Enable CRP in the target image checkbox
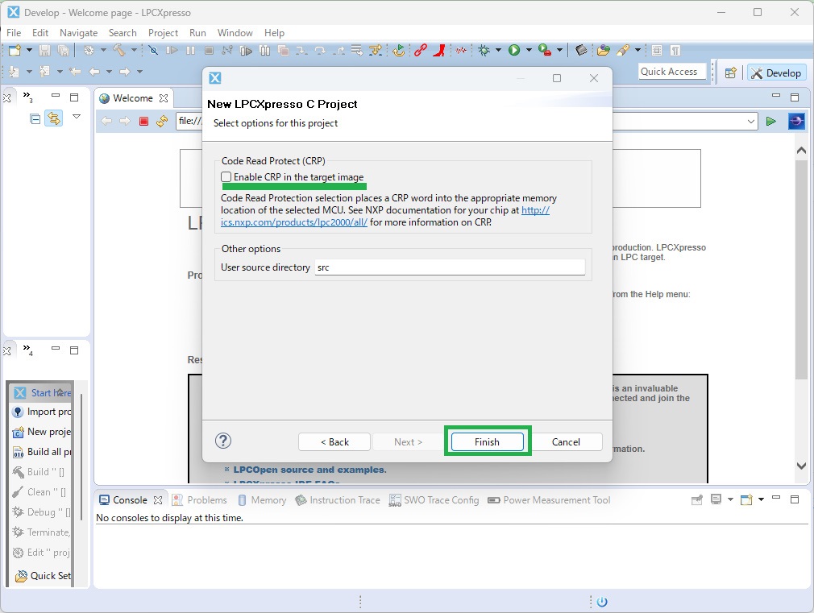 (226, 177)
